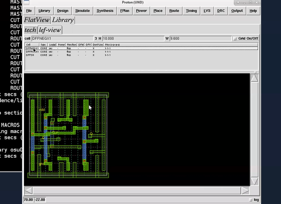Toggle the Grid On/Off checkbox

point(235,39)
